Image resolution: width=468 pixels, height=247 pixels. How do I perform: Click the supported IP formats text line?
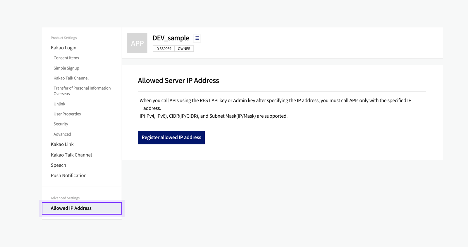coord(214,116)
